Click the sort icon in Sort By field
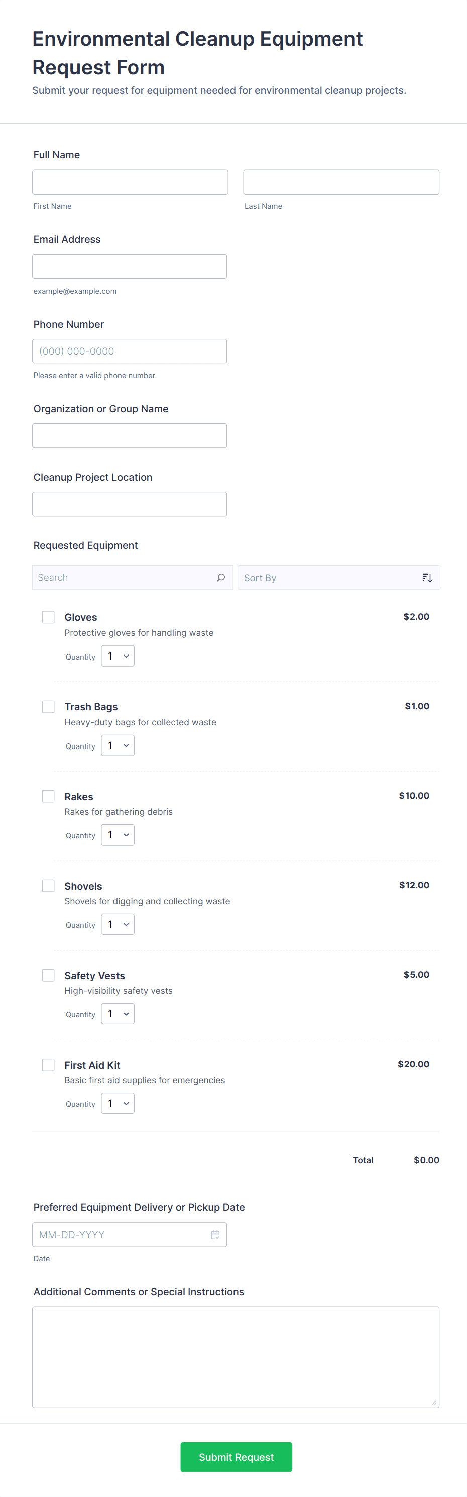 (x=427, y=577)
